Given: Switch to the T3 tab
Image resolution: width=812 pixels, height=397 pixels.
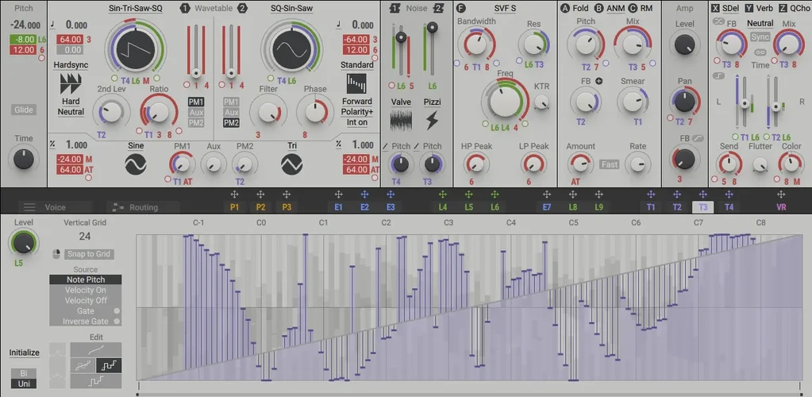Looking at the screenshot, I should click(x=702, y=206).
